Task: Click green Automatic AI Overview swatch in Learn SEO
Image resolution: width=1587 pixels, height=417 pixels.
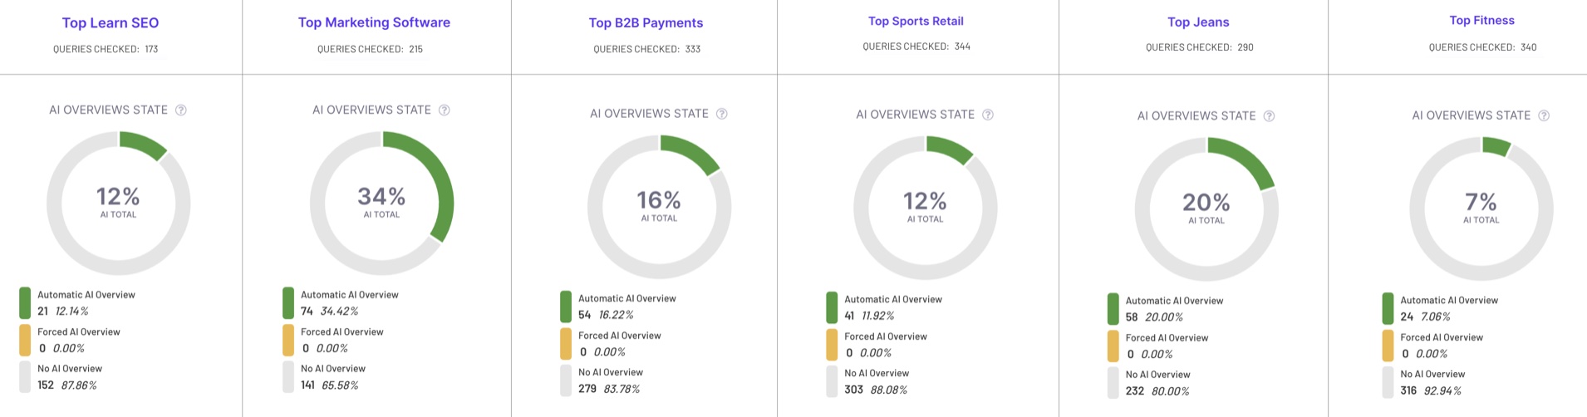Action: pos(25,303)
